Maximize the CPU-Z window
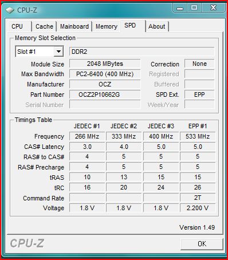 [x=194, y=8]
